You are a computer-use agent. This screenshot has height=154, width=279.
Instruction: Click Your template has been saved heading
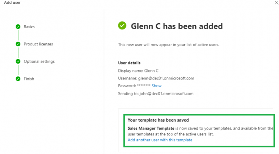(x=158, y=120)
